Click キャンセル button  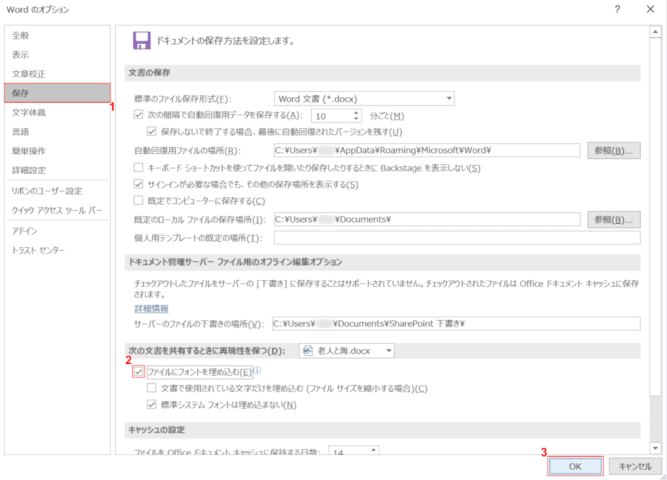635,466
